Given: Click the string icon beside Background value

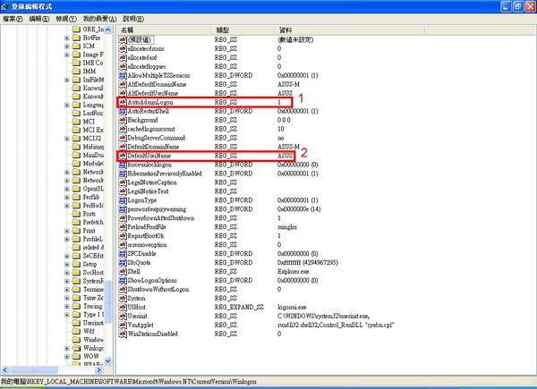Looking at the screenshot, I should click(x=123, y=120).
